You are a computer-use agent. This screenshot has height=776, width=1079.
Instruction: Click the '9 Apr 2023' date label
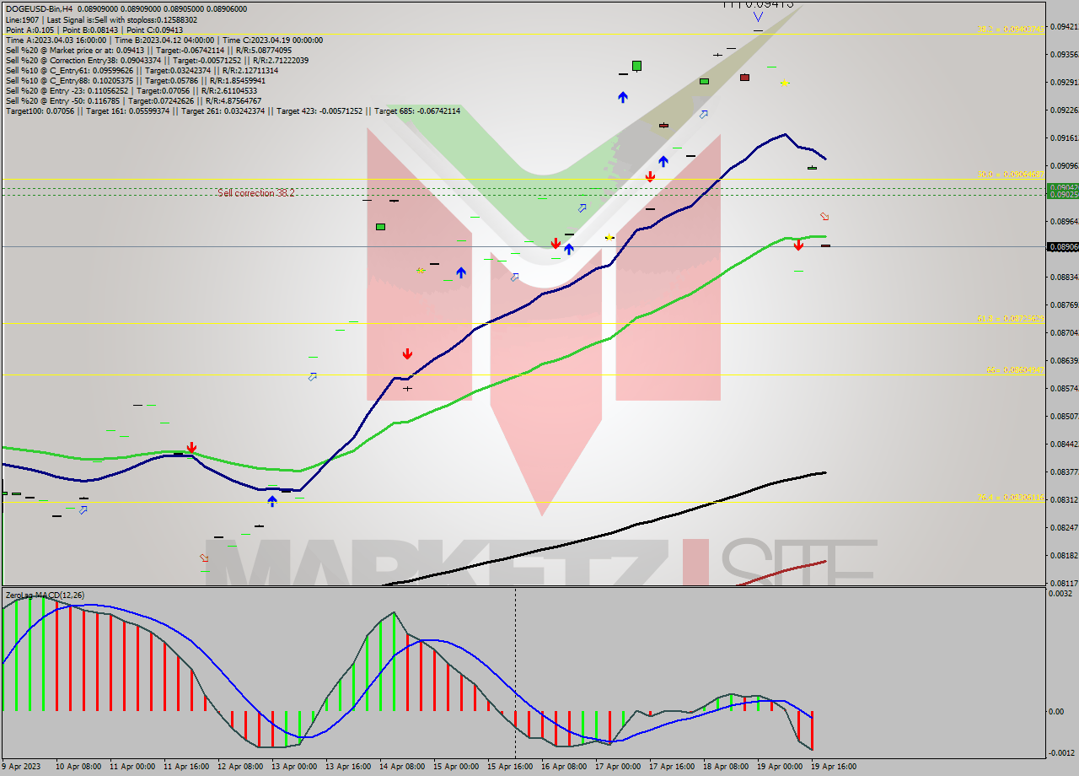pos(23,767)
